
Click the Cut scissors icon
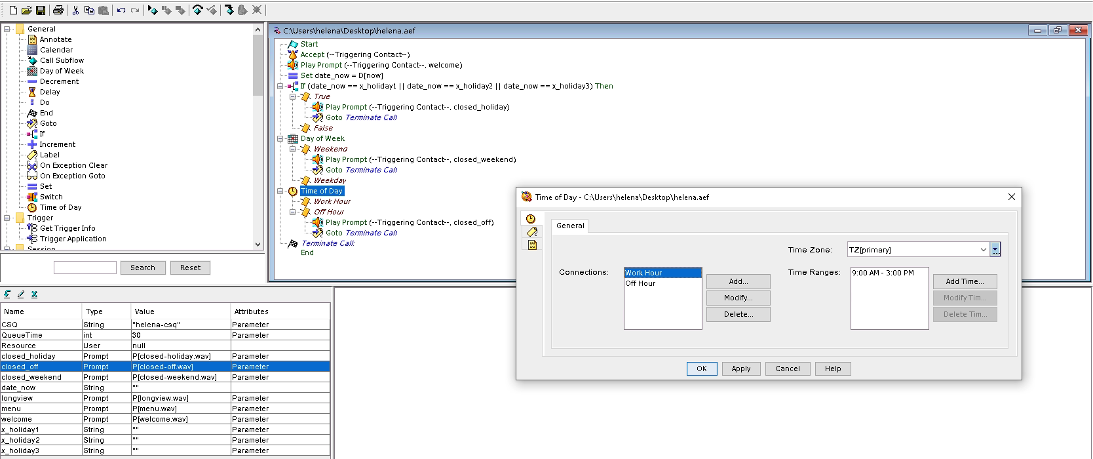point(75,10)
